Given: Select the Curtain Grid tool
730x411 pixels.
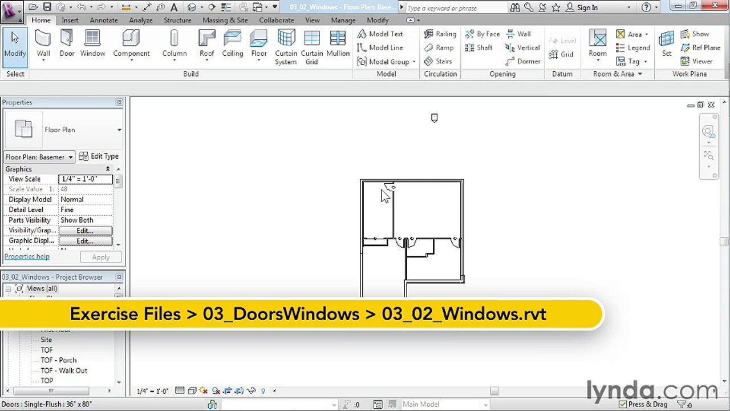Looking at the screenshot, I should 311,47.
